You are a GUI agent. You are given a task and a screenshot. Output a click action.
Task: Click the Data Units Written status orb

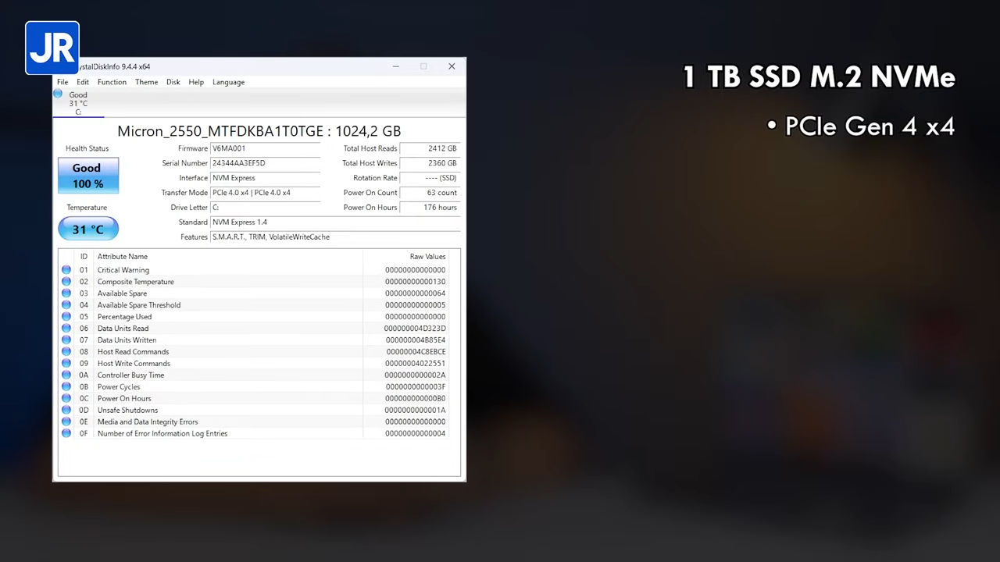pyautogui.click(x=66, y=340)
